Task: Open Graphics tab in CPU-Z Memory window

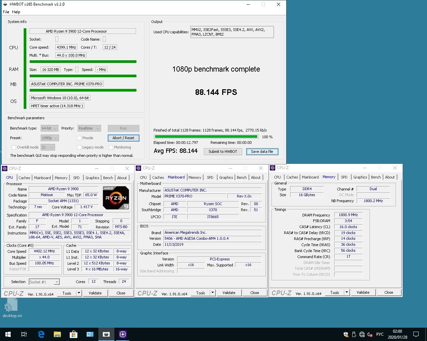Action: (360, 177)
